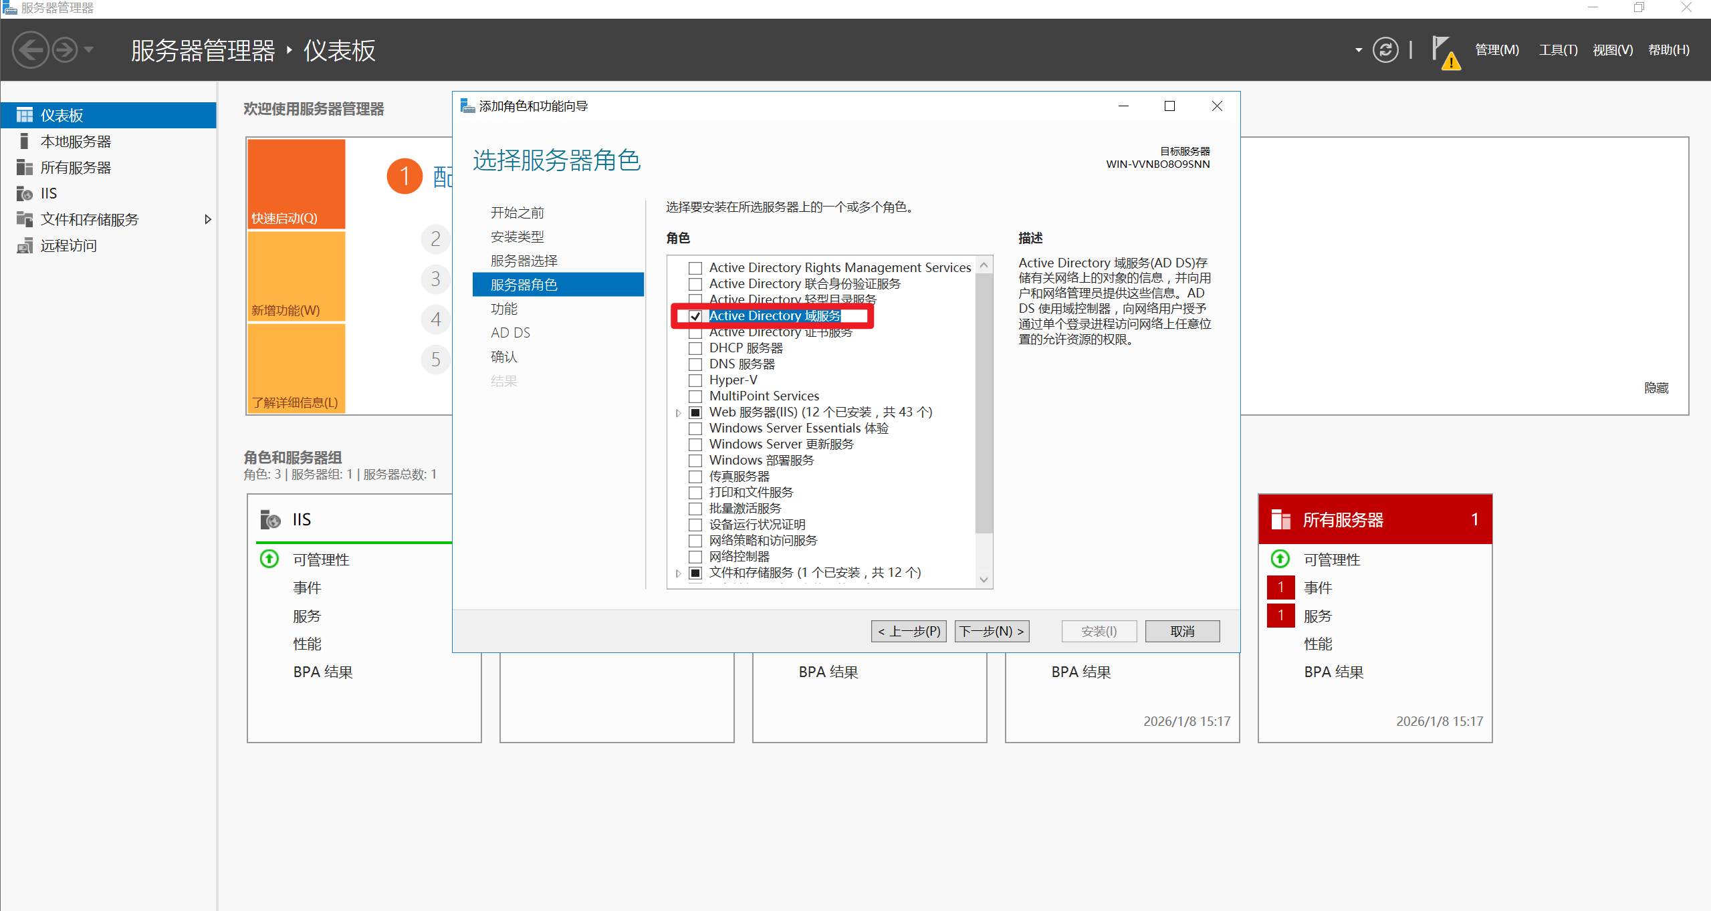Click the 取消 button in wizard
The image size is (1711, 911).
tap(1181, 632)
